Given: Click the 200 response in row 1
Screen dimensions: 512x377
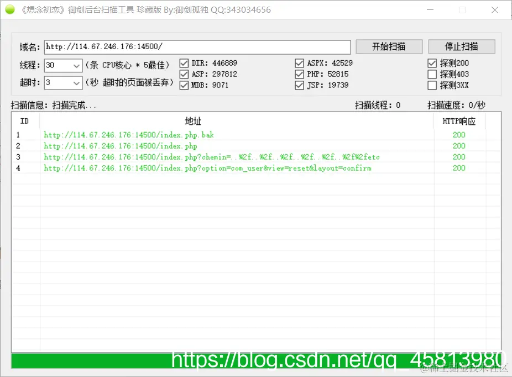Looking at the screenshot, I should point(459,135).
